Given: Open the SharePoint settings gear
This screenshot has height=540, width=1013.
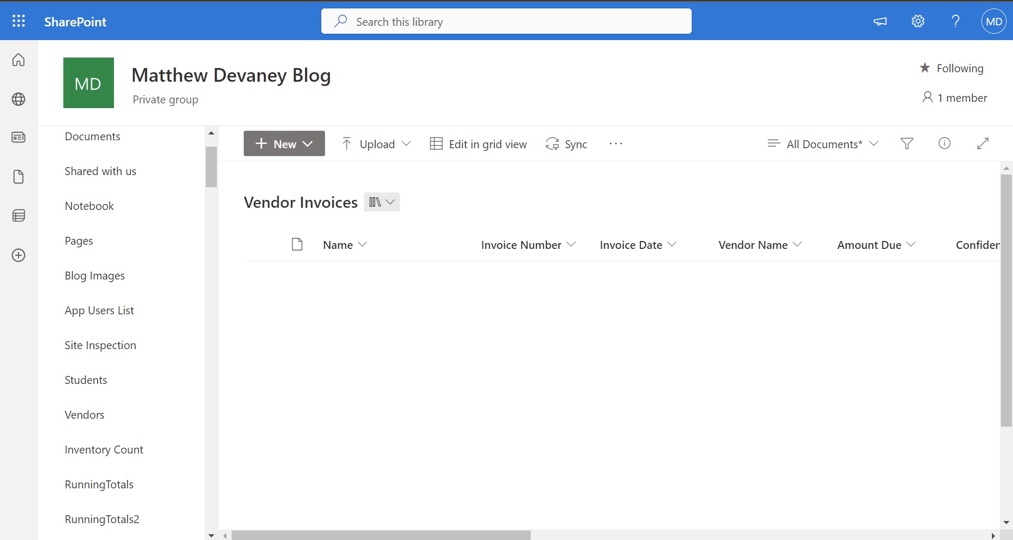Looking at the screenshot, I should point(918,21).
